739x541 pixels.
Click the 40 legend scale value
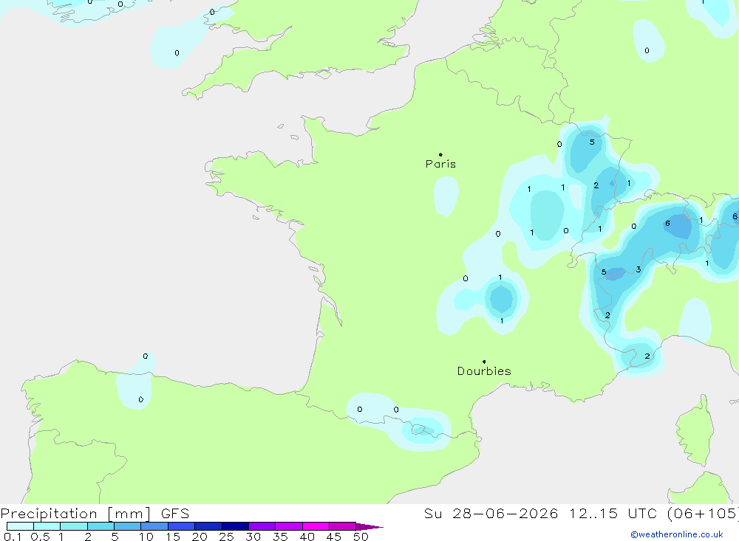307,537
